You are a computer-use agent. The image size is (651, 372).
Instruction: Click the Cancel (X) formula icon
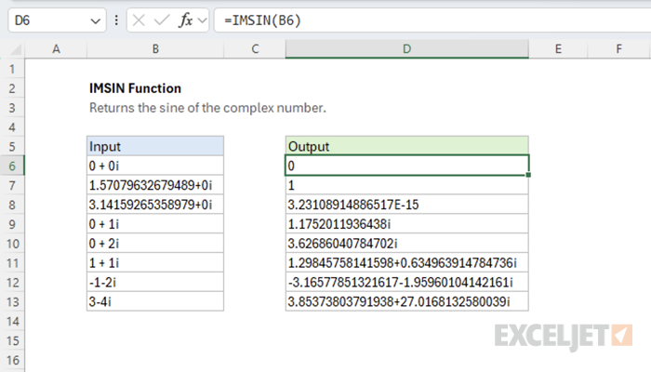click(x=139, y=20)
